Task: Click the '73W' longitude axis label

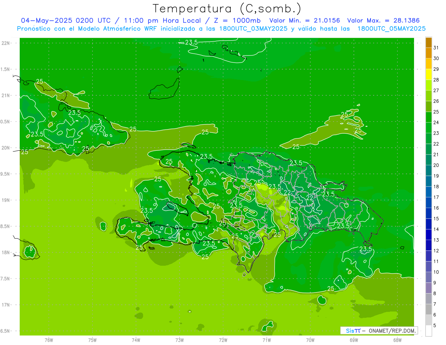Action: click(180, 340)
